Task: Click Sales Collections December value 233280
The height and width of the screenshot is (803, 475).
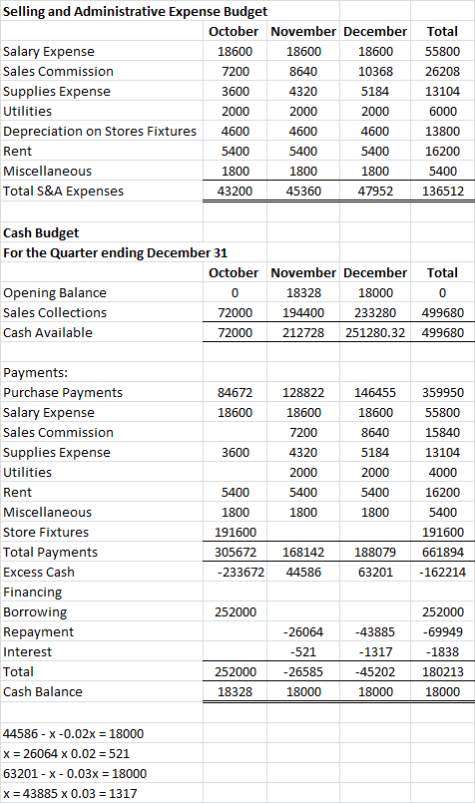Action: pos(375,313)
